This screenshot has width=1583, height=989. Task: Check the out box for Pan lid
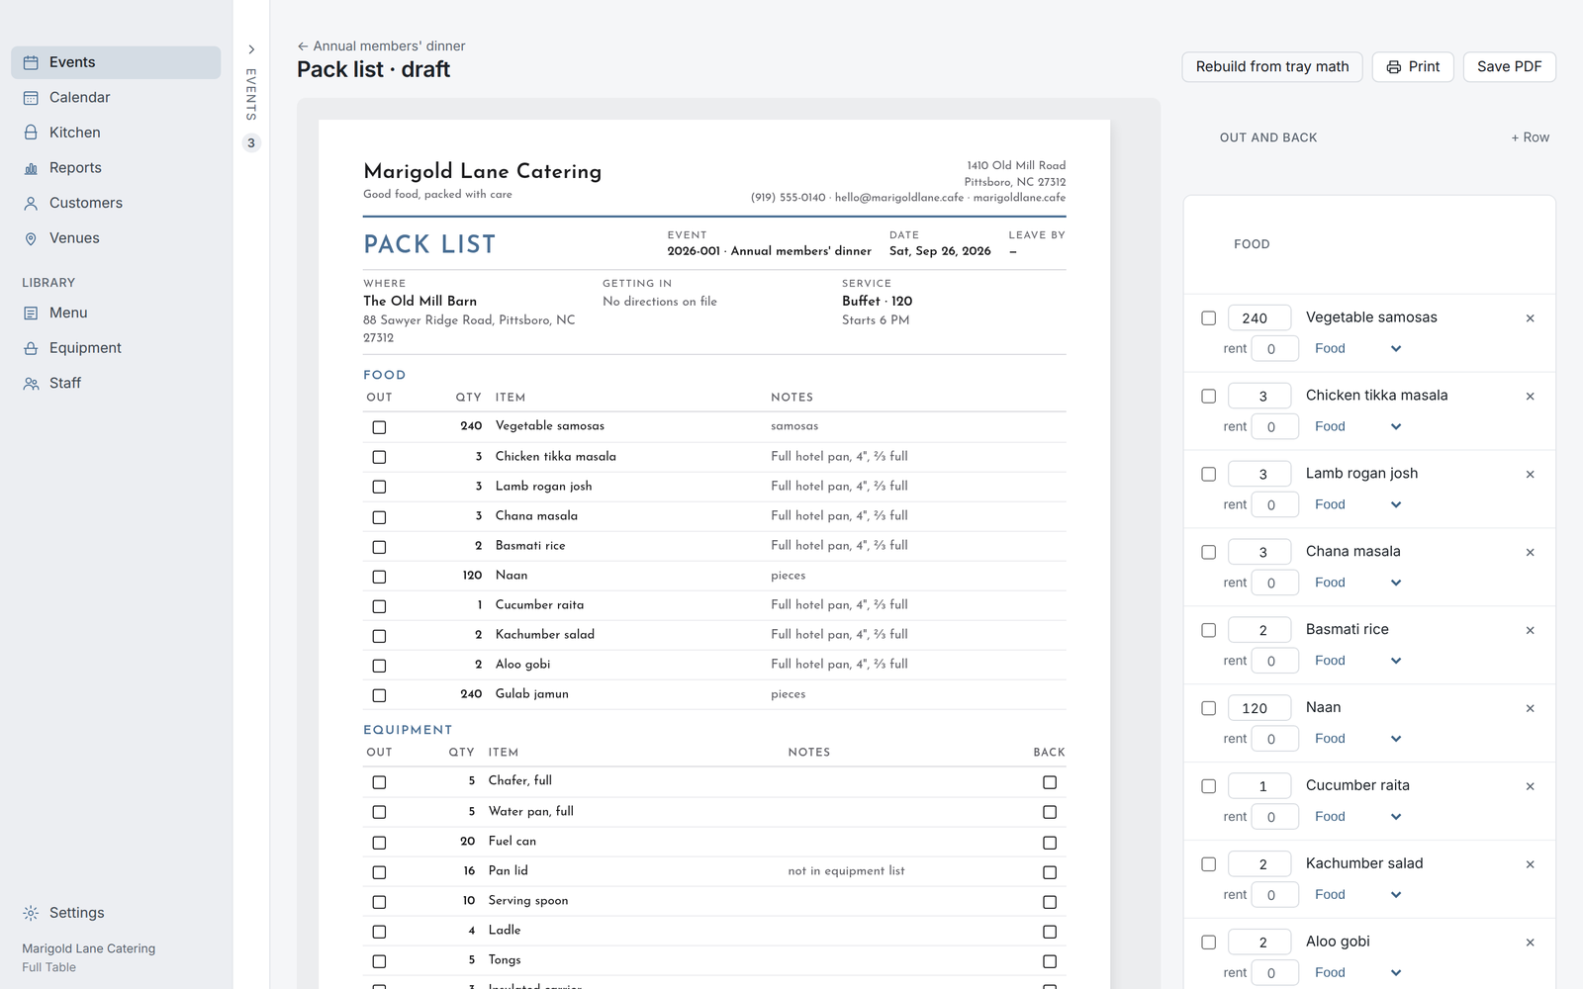point(379,872)
